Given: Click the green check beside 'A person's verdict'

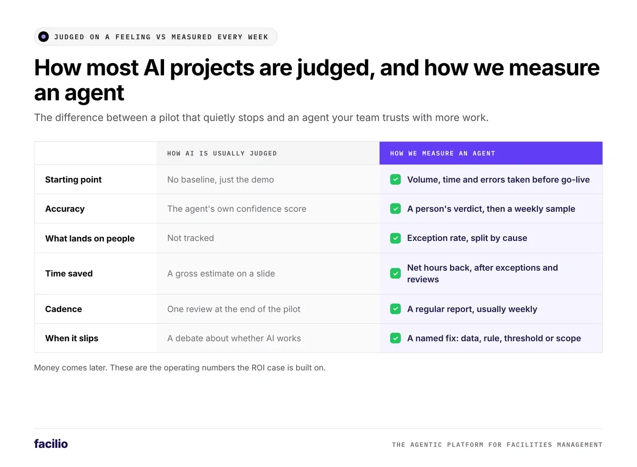Looking at the screenshot, I should pyautogui.click(x=395, y=209).
